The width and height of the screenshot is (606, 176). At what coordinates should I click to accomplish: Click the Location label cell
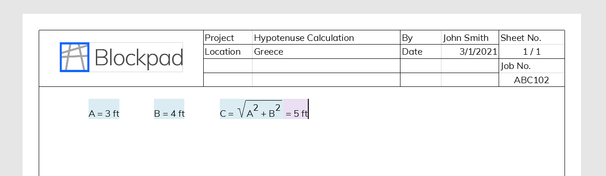pyautogui.click(x=228, y=51)
